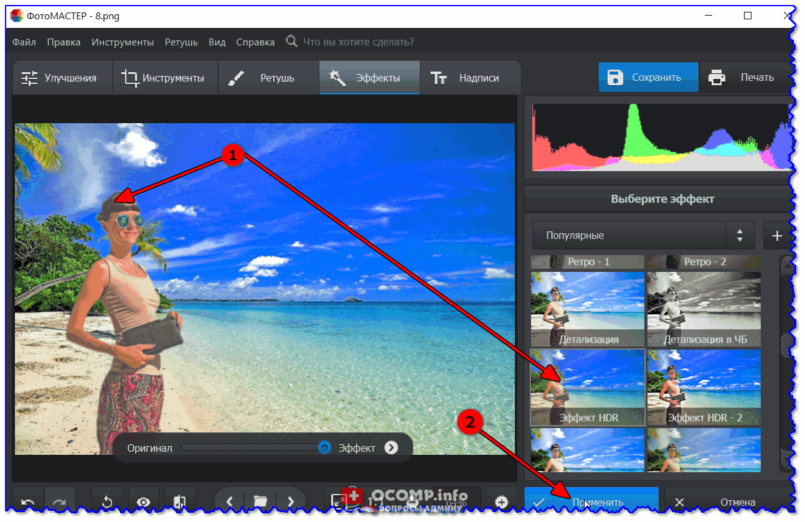Click the color histogram panel
This screenshot has width=805, height=522.
click(x=662, y=137)
